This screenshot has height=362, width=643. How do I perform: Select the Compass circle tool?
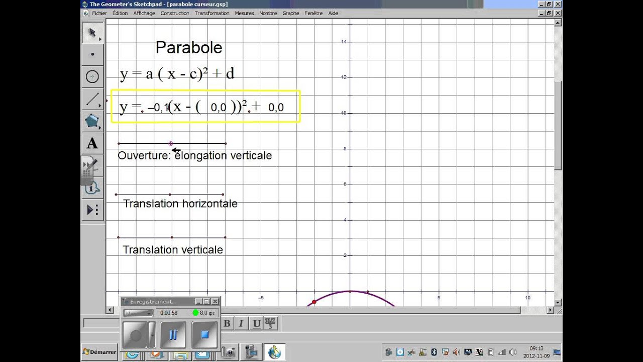coord(92,76)
